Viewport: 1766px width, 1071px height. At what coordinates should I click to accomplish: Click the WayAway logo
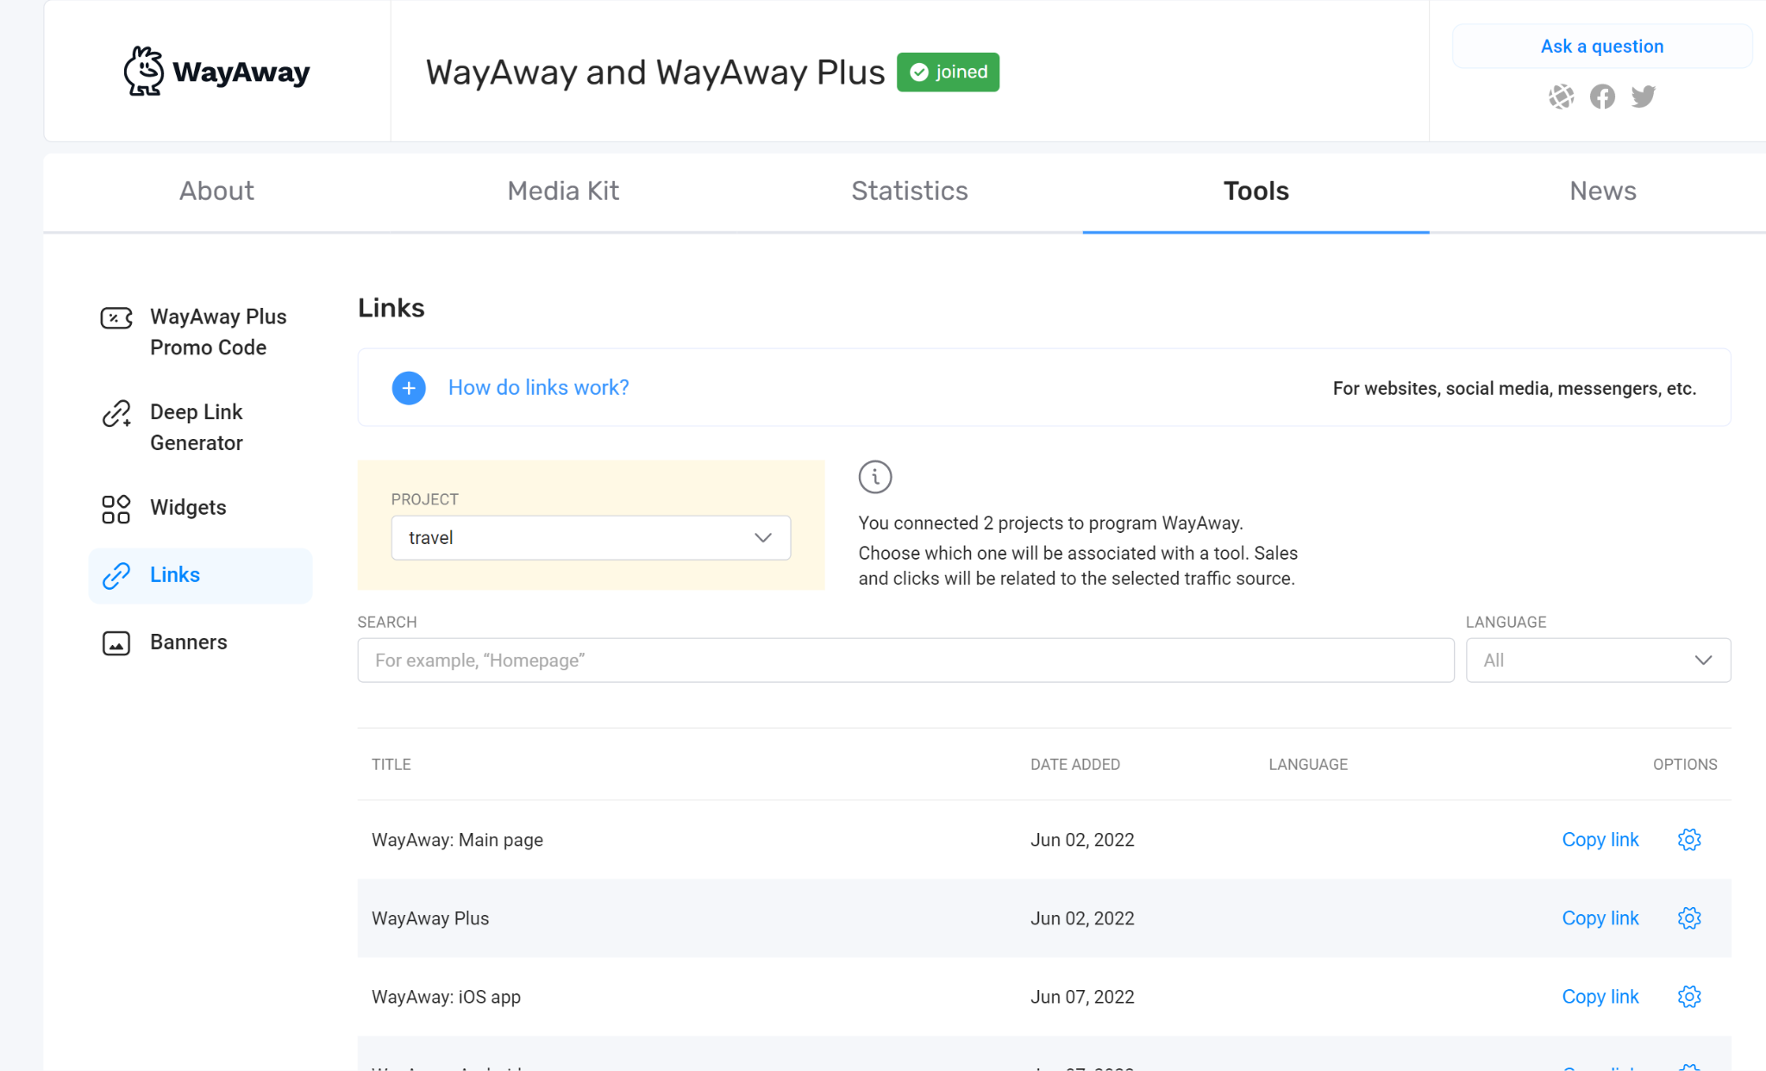click(x=216, y=72)
